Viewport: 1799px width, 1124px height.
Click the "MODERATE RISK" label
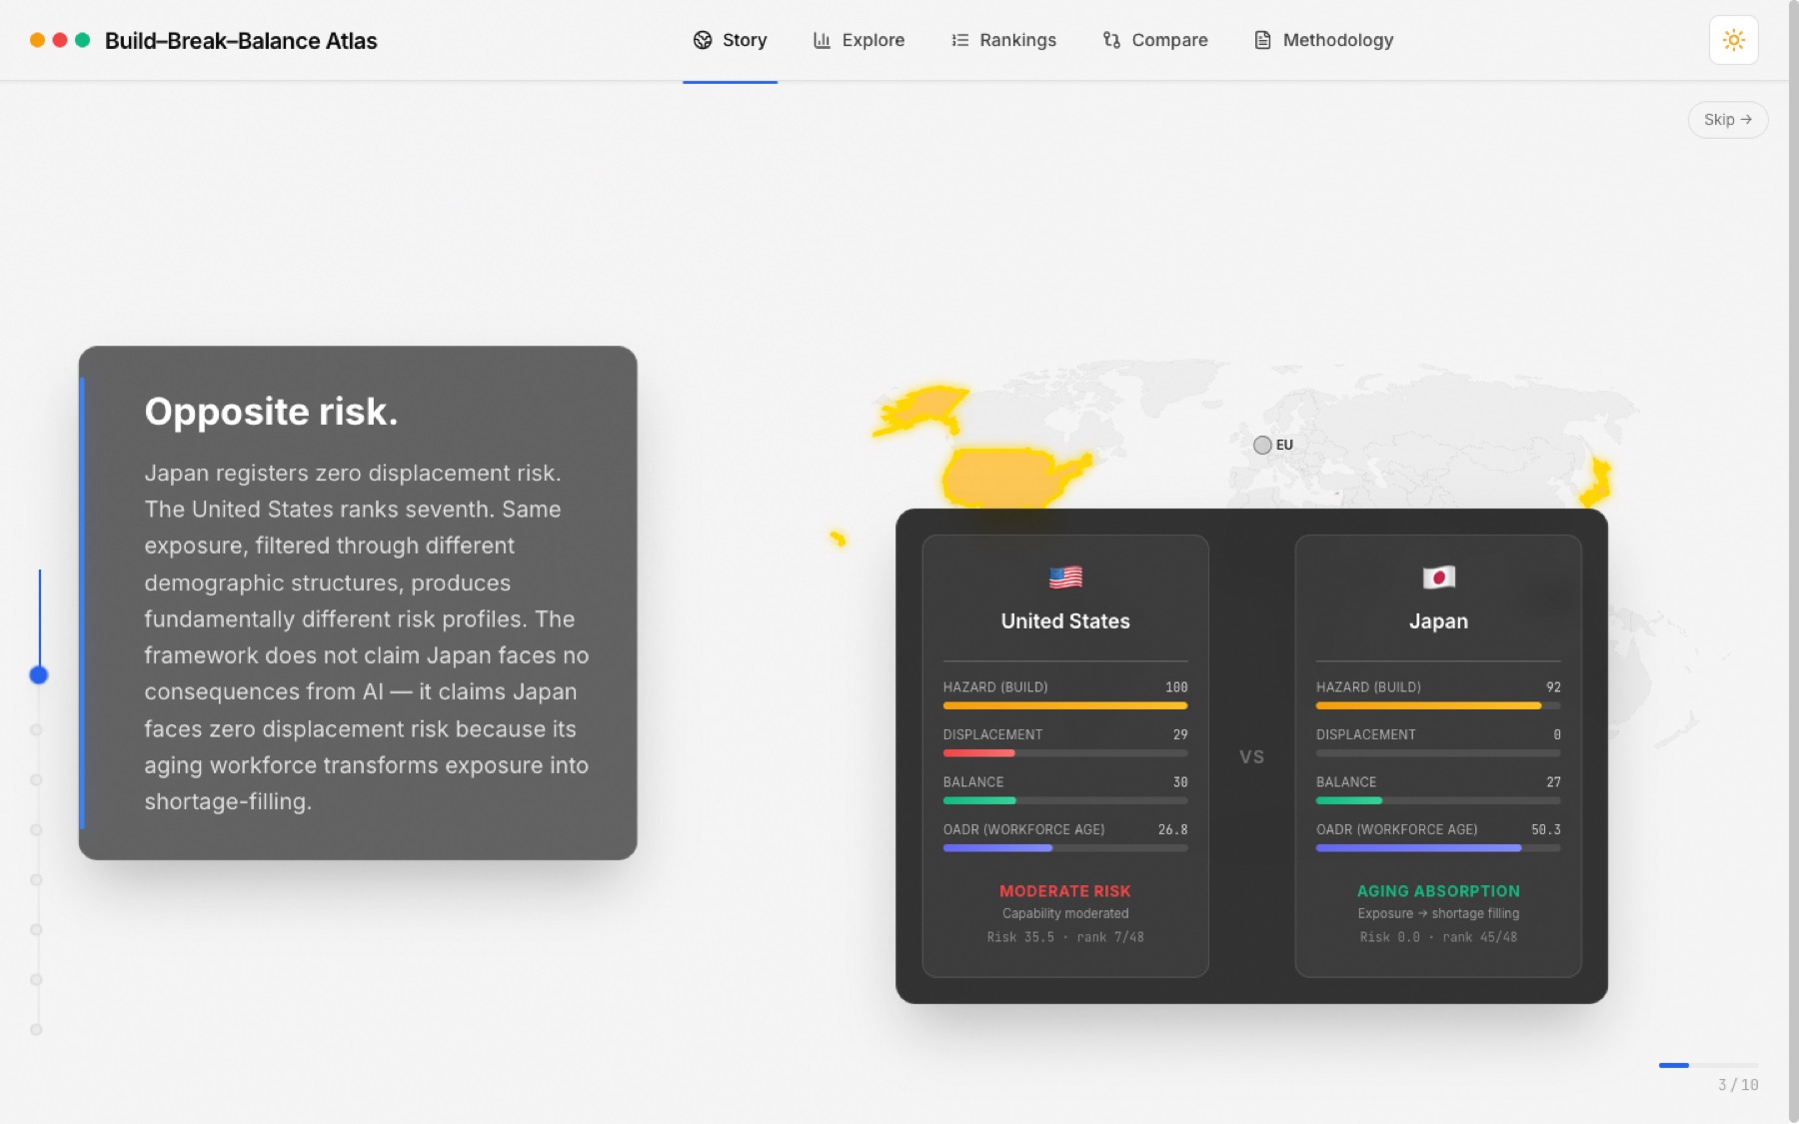pos(1065,891)
